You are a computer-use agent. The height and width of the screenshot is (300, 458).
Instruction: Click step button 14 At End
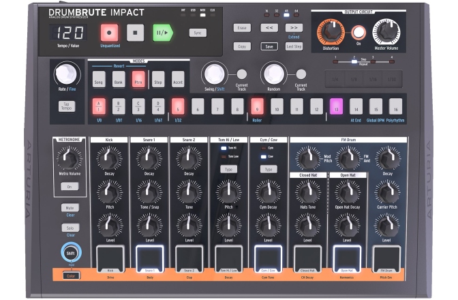tap(356, 106)
